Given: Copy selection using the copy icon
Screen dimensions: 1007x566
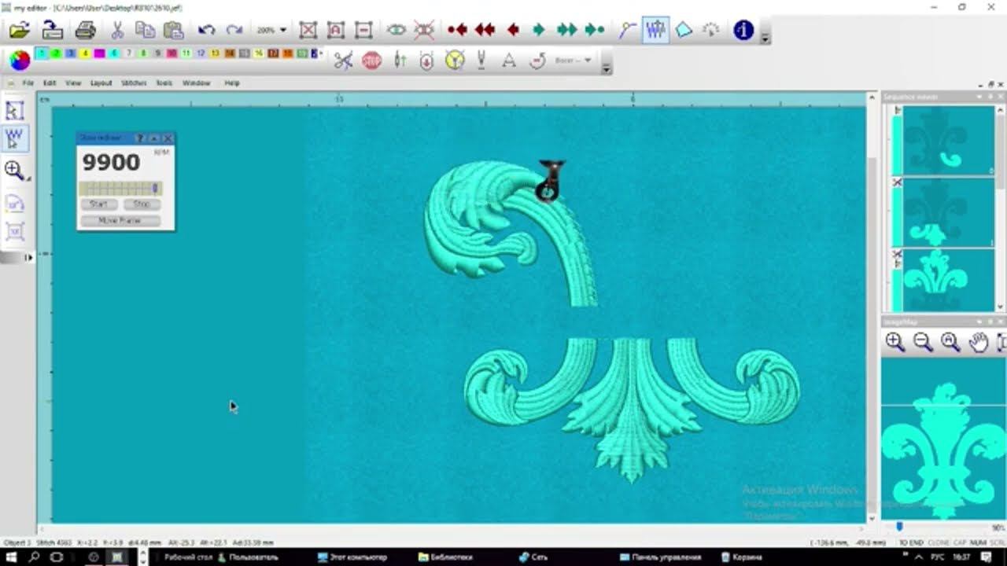Looking at the screenshot, I should (145, 31).
